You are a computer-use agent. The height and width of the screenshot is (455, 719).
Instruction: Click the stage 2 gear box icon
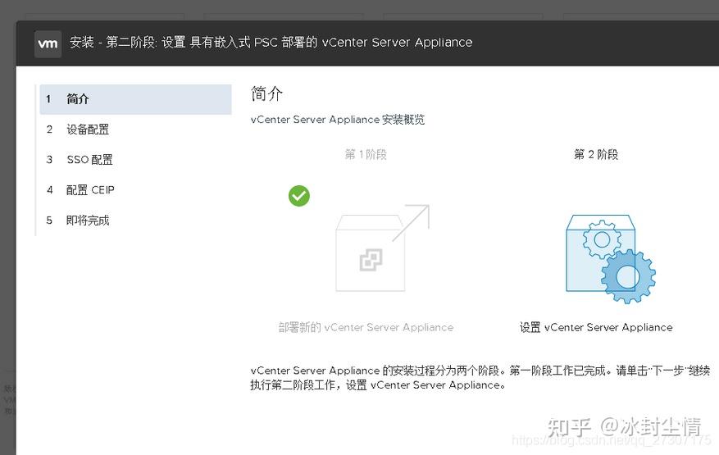[610, 259]
